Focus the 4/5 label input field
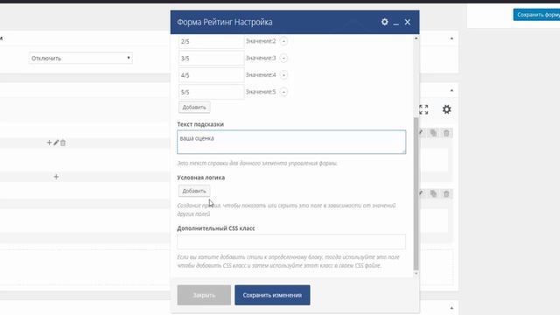 [x=211, y=75]
